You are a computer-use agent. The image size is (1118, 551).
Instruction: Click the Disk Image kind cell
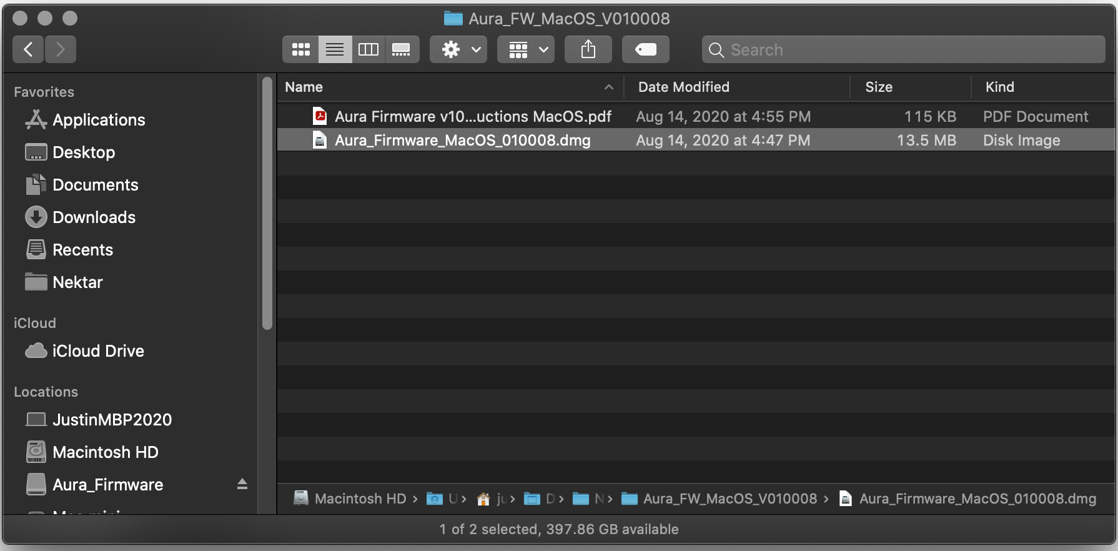tap(1022, 140)
